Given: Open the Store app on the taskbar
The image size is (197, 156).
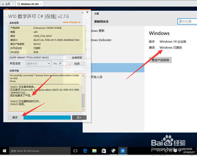Looking at the screenshot, I should [104, 151].
